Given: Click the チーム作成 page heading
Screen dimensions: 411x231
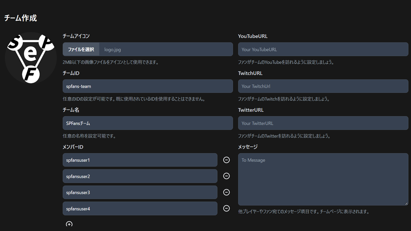Looking at the screenshot, I should pos(21,18).
